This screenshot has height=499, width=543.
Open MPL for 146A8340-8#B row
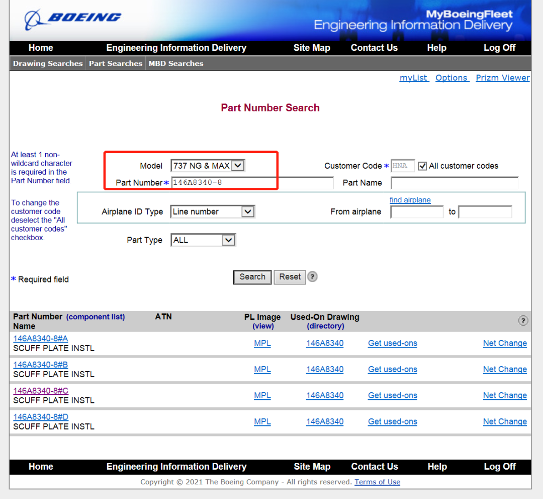click(x=262, y=370)
